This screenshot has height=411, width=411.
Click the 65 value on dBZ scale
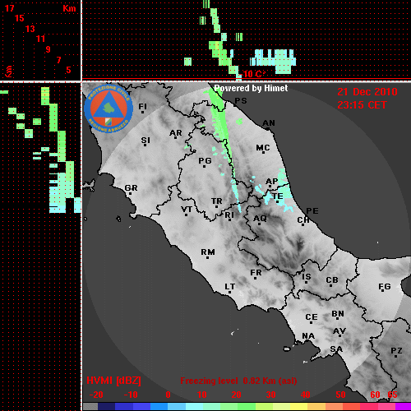point(392,395)
